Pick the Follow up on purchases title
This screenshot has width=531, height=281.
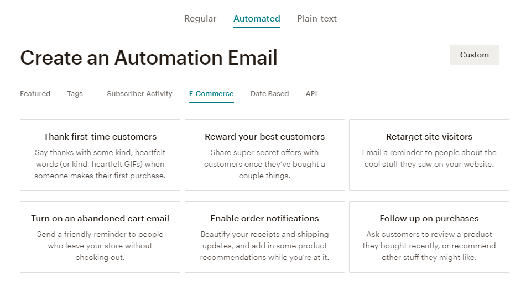pos(429,219)
